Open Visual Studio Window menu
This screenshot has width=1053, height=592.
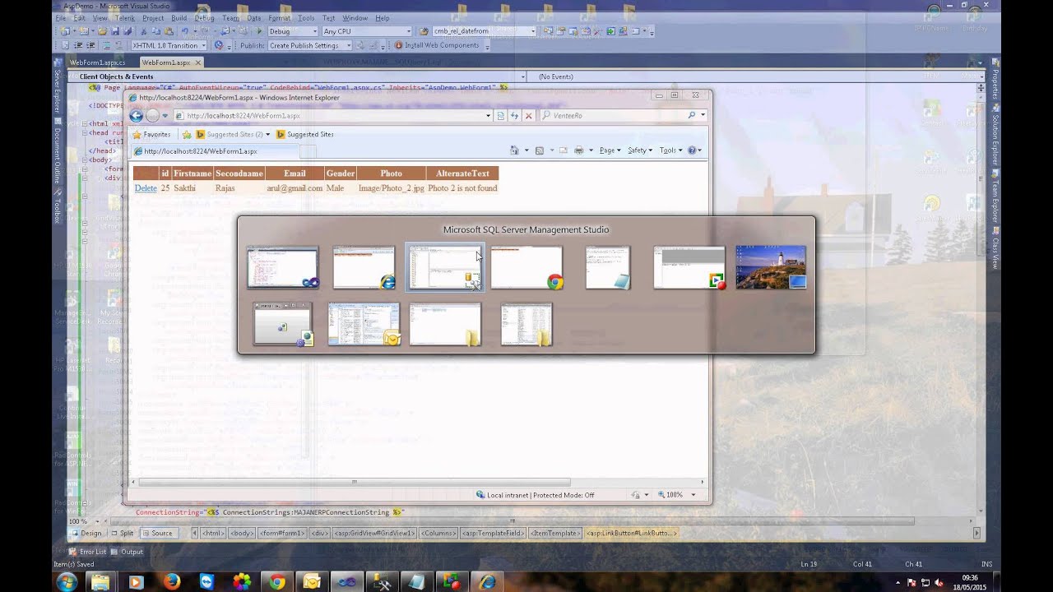point(355,18)
